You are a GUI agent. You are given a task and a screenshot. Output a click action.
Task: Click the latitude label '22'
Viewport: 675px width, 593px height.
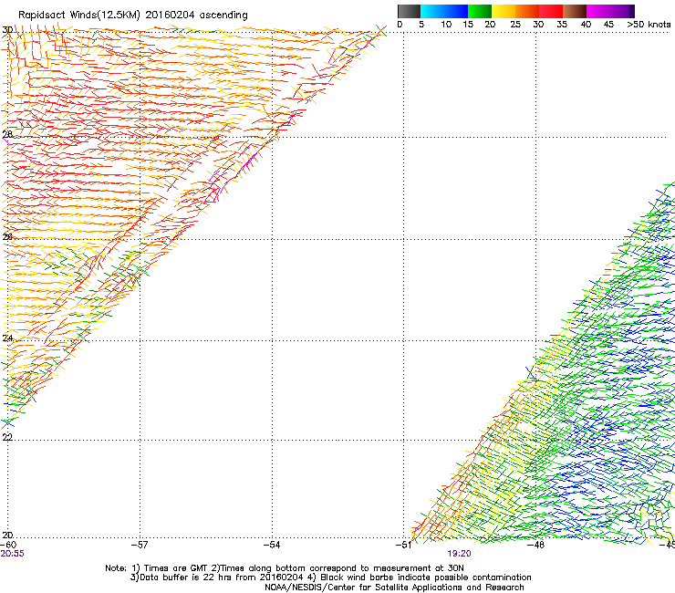pyautogui.click(x=7, y=437)
